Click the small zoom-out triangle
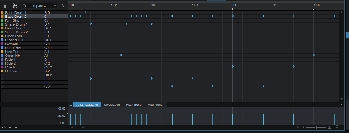This screenshot has height=133, width=349. click(x=303, y=128)
